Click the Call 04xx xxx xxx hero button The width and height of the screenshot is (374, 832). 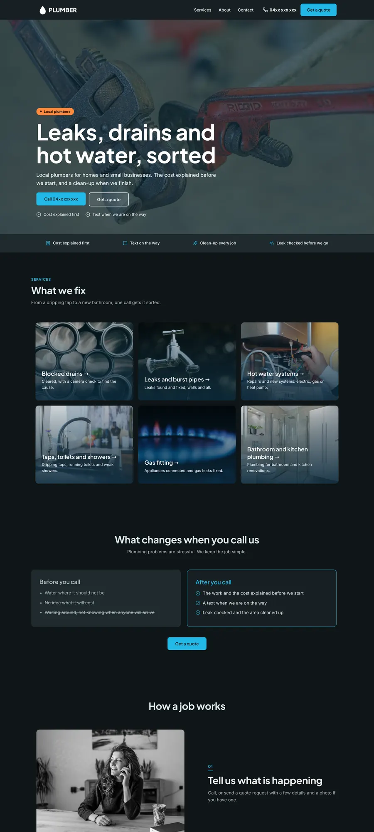click(x=61, y=199)
